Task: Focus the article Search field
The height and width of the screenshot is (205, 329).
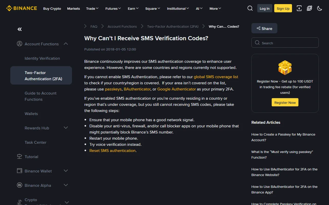Action: pyautogui.click(x=285, y=43)
